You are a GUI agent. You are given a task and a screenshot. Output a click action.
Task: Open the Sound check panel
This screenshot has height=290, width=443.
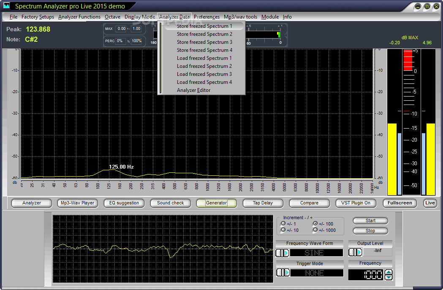tap(170, 203)
